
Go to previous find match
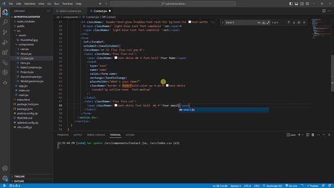click(x=289, y=22)
